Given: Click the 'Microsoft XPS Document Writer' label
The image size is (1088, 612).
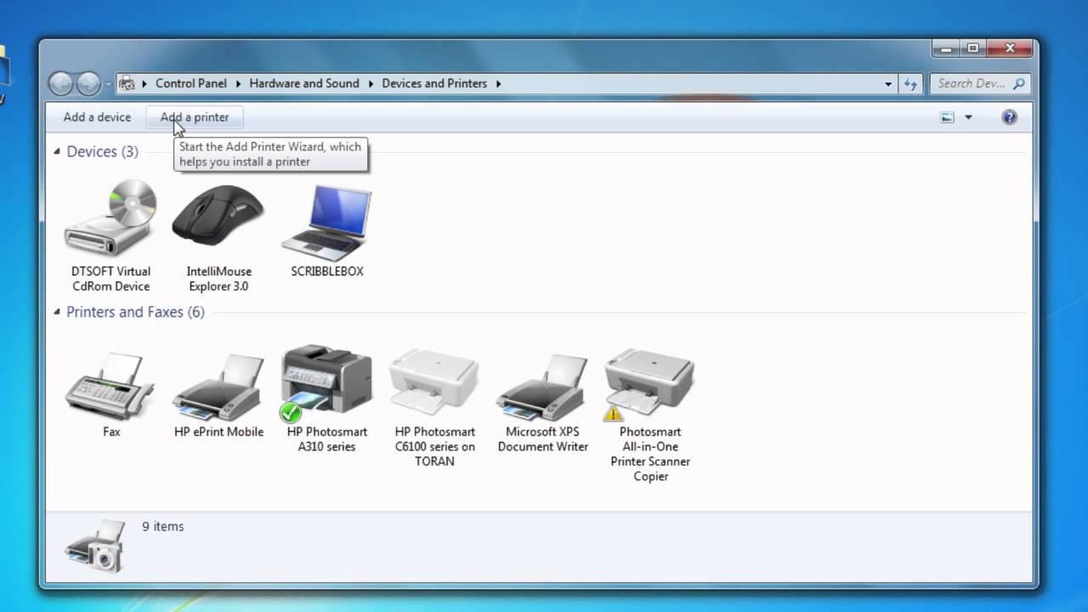Looking at the screenshot, I should tap(542, 439).
